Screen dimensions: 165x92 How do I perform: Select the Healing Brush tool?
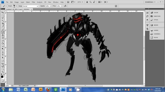pos(3,30)
